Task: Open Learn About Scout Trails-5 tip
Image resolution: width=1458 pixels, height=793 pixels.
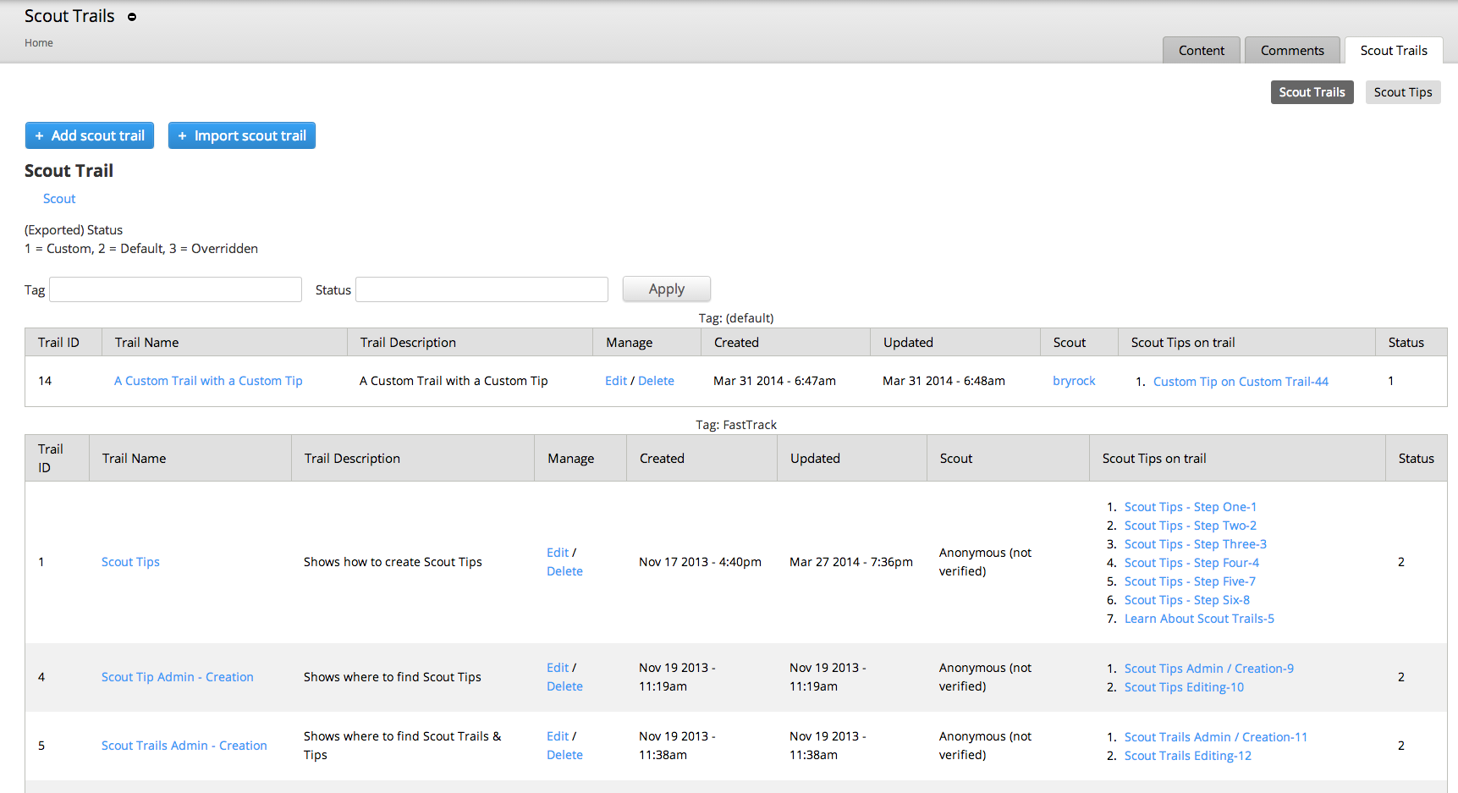Action: tap(1199, 619)
